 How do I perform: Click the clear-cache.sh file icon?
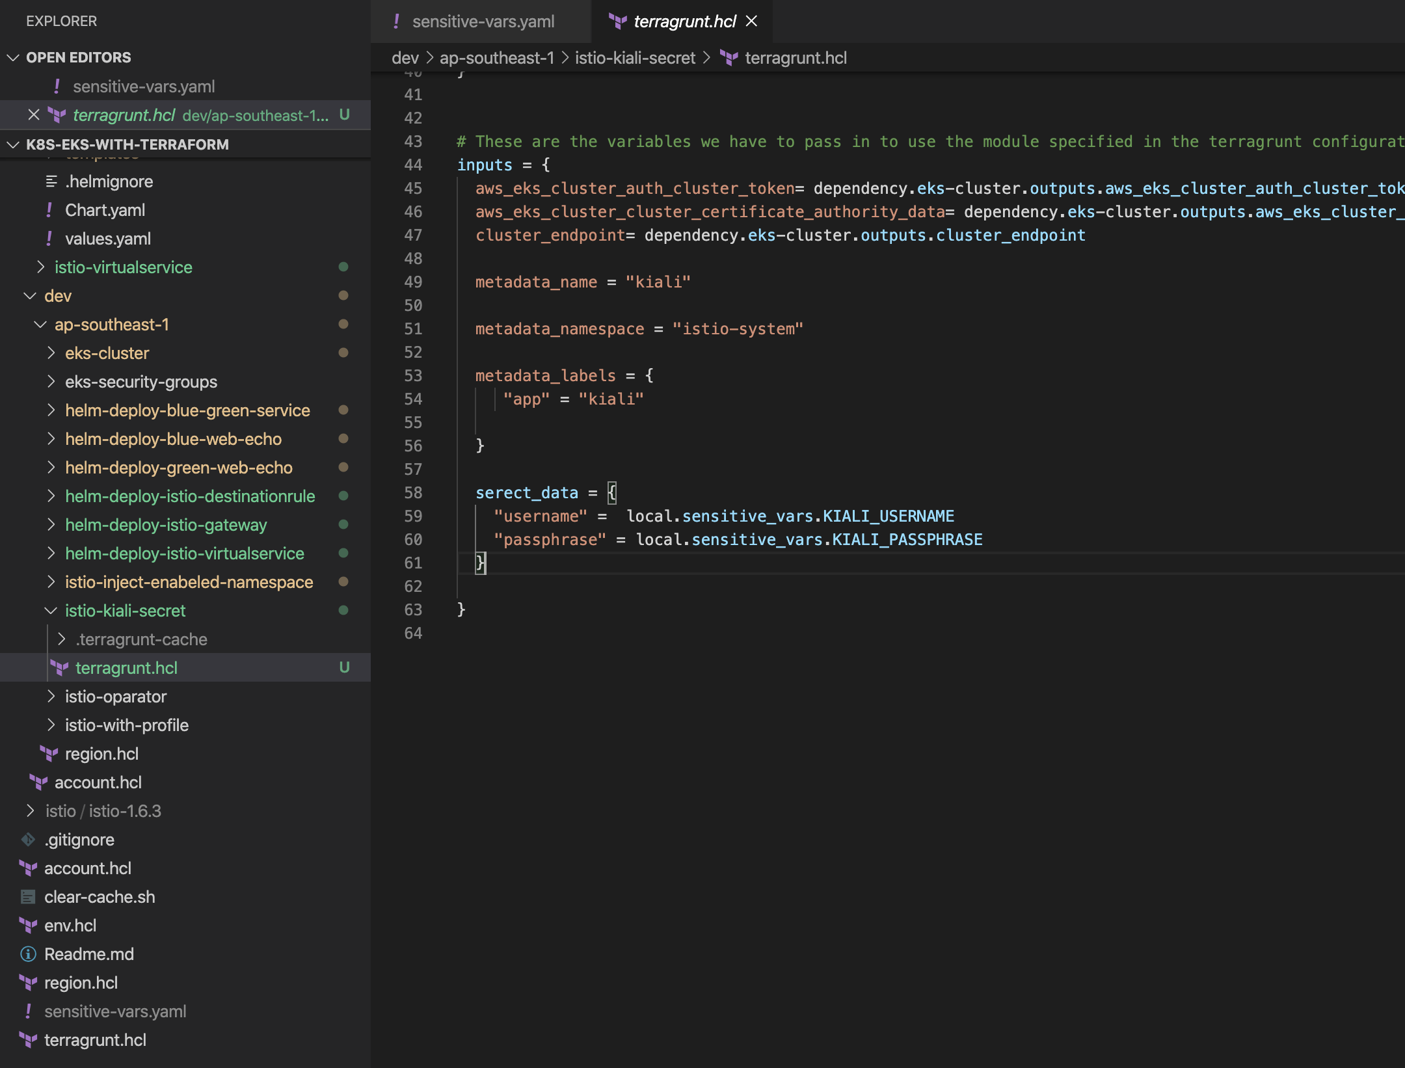[x=28, y=897]
